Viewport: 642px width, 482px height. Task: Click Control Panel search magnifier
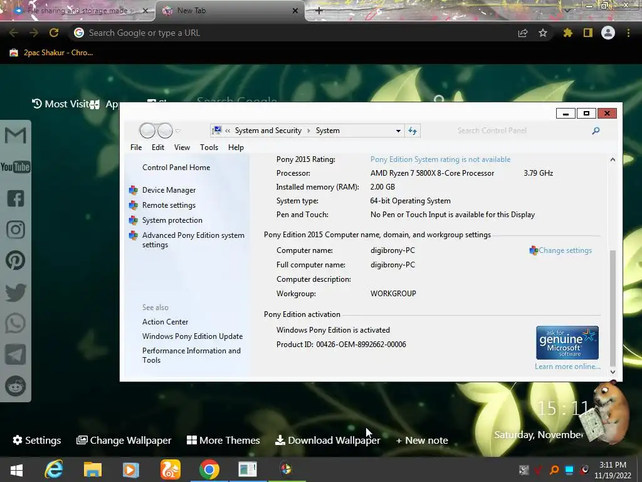coord(596,131)
